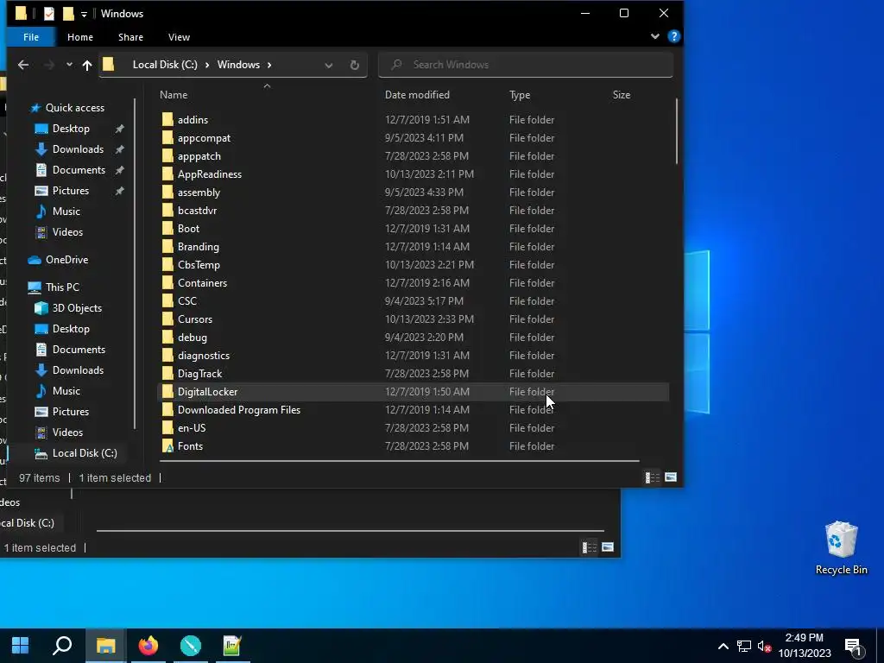Sort by Date modified column header
Screen dimensions: 884x663
(417, 95)
